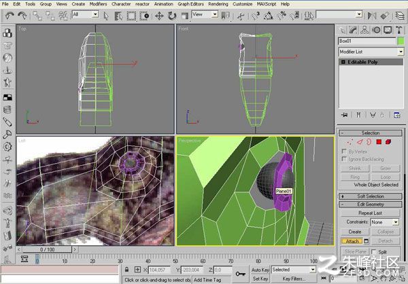This screenshot has height=284, width=408.
Task: Click the green object color swatch
Action: coord(401,41)
